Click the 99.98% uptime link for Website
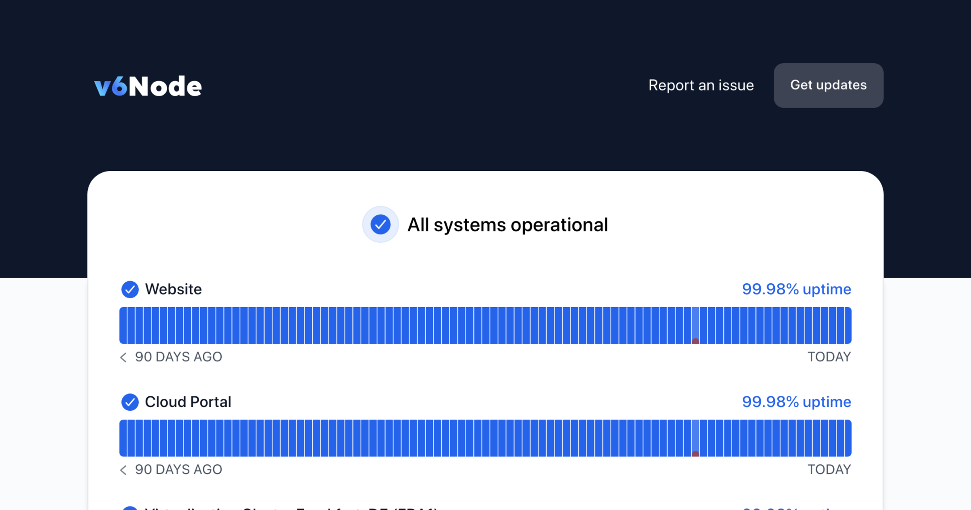 (796, 289)
